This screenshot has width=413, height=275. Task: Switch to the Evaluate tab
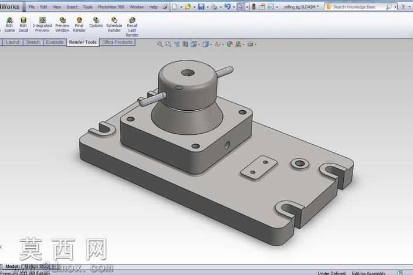coord(55,42)
